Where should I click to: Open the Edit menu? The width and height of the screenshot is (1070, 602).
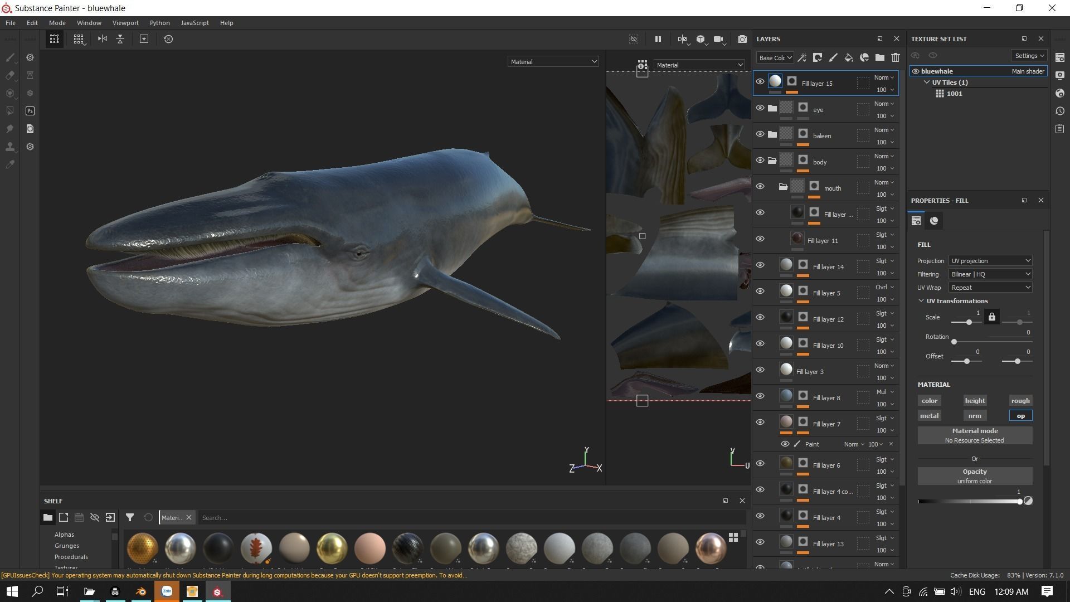32,23
